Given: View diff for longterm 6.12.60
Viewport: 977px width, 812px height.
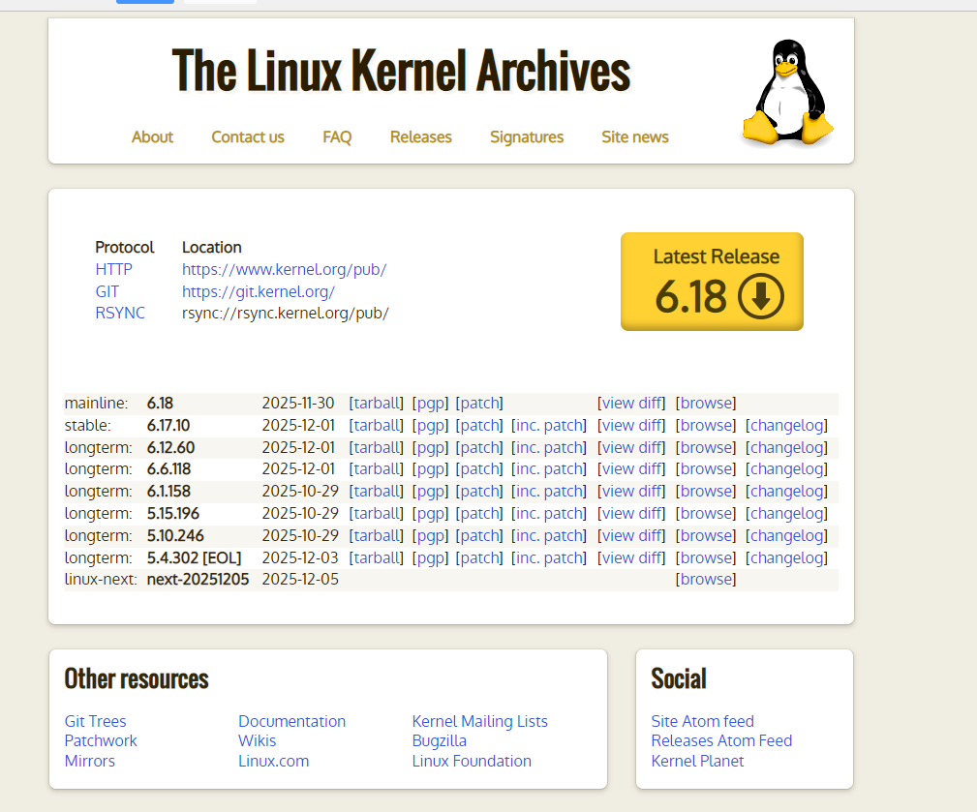Looking at the screenshot, I should point(631,448).
